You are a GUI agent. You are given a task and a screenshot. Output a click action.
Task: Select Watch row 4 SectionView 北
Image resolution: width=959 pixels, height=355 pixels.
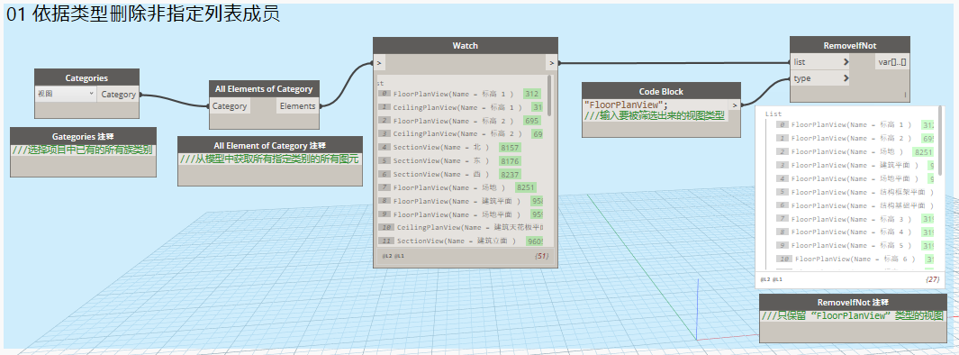pos(449,148)
